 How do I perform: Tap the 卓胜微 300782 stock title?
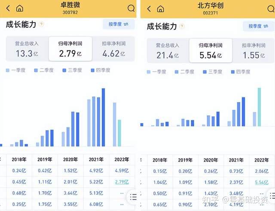70,8
